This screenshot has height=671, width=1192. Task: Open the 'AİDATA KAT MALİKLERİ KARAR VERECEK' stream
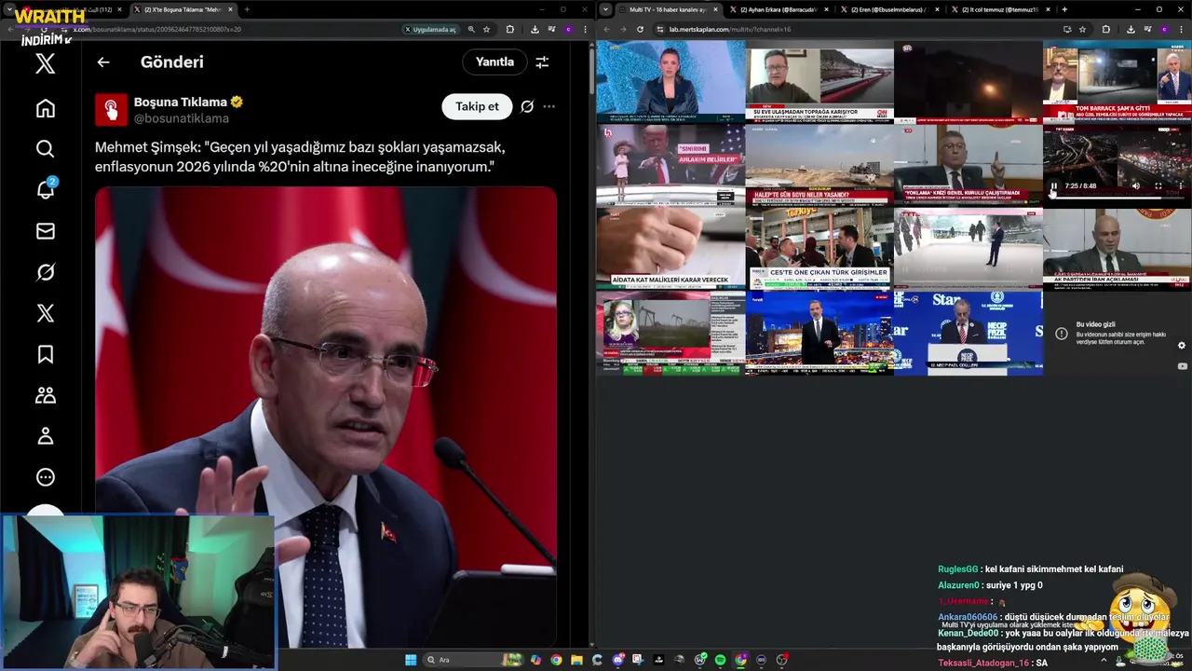(x=670, y=248)
